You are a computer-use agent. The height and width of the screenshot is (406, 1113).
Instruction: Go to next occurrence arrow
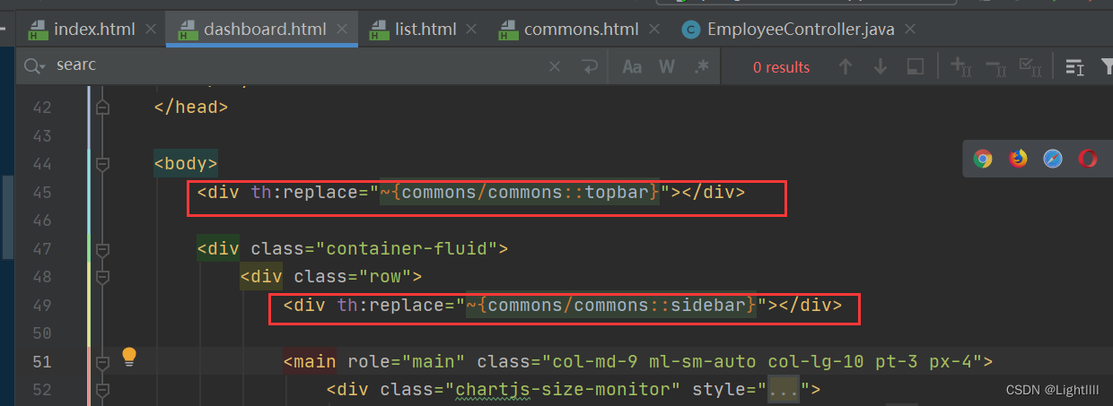coord(880,66)
